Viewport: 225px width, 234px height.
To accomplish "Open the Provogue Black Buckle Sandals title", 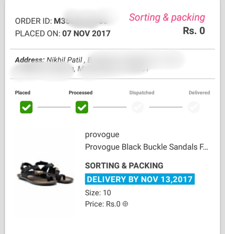I will [x=146, y=147].
